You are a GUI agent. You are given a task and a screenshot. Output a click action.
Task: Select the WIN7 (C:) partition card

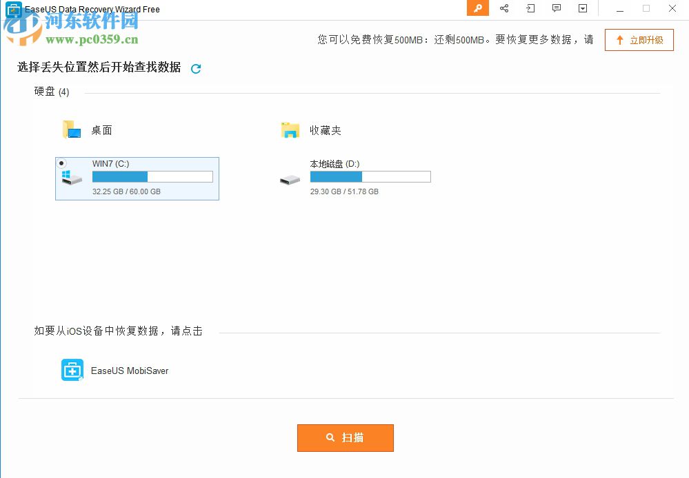coord(137,178)
